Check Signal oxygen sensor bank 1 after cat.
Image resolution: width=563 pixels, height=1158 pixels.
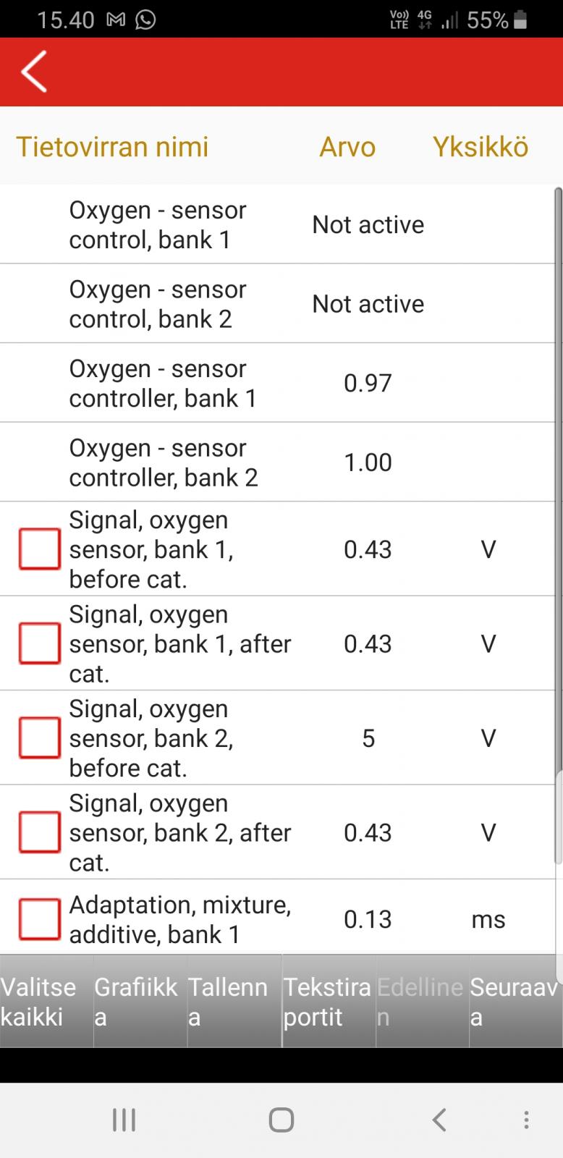point(39,643)
